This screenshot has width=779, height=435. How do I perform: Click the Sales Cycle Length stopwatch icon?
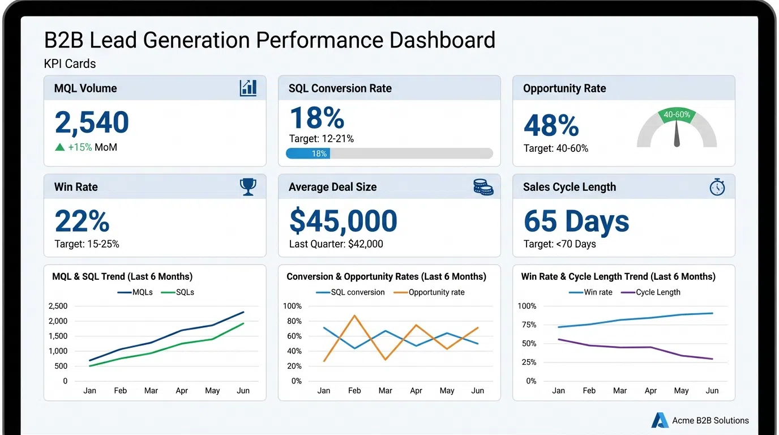point(717,187)
